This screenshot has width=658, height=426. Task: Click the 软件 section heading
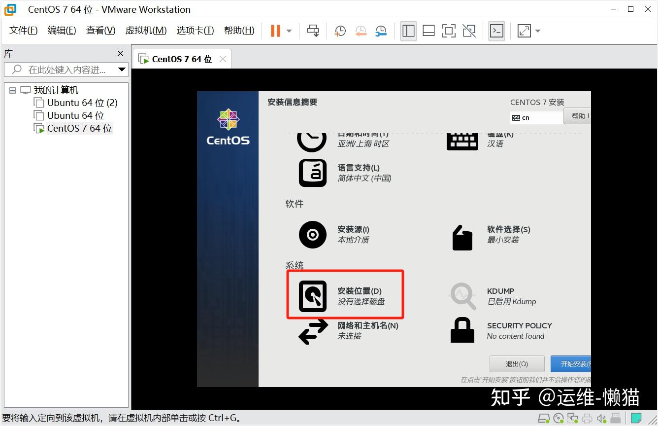(x=295, y=204)
